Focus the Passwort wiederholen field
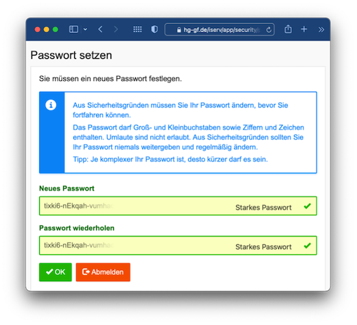The image size is (357, 325). coord(178,245)
